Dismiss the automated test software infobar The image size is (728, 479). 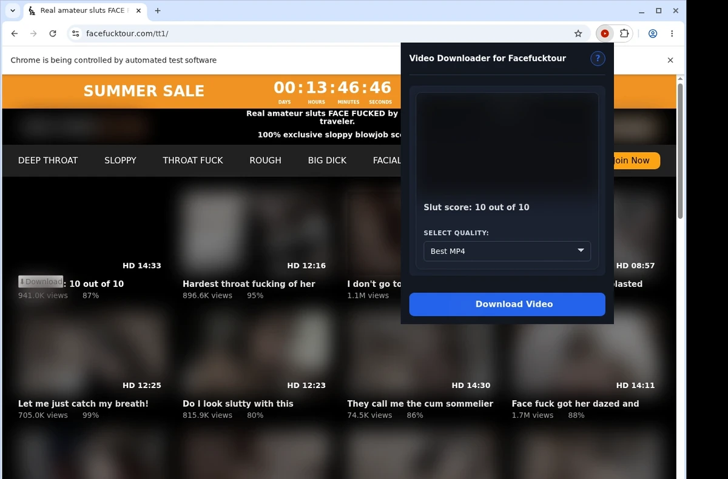[670, 60]
